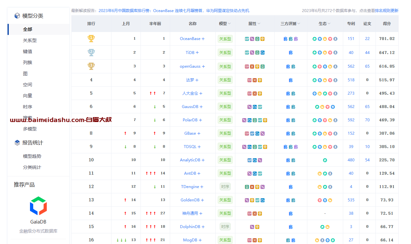Click the layers icon beside 报告统计
This screenshot has height=244, width=411.
tap(17, 142)
